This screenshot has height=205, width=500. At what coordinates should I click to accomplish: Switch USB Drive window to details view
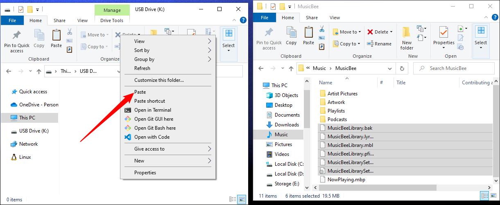click(233, 200)
